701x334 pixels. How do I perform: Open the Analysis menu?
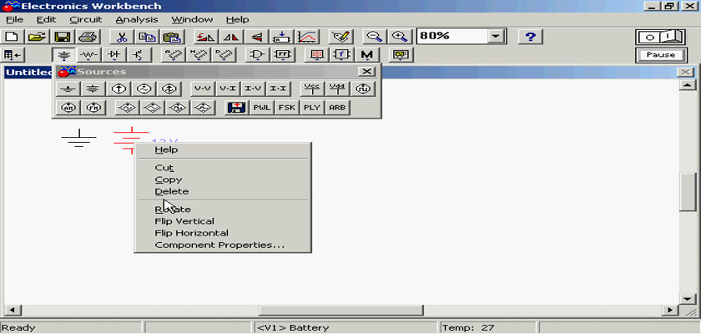tap(137, 20)
